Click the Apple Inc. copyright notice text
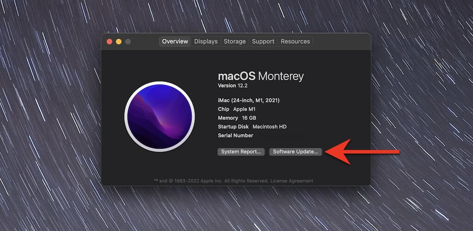 point(211,181)
